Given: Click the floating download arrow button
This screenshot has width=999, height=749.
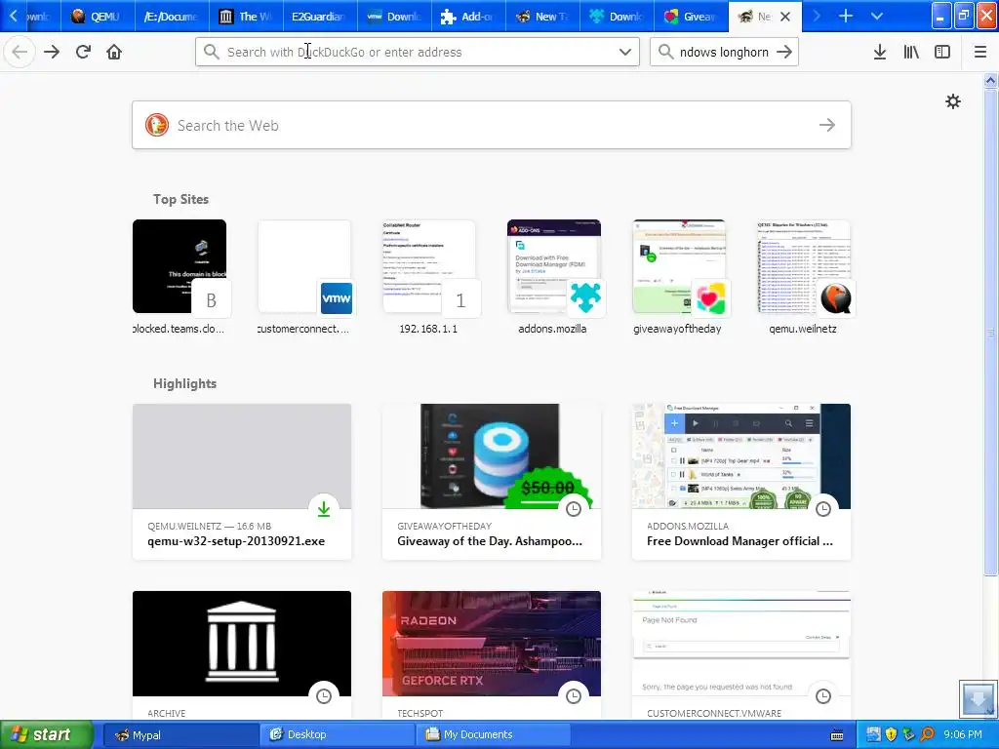Looking at the screenshot, I should (978, 698).
